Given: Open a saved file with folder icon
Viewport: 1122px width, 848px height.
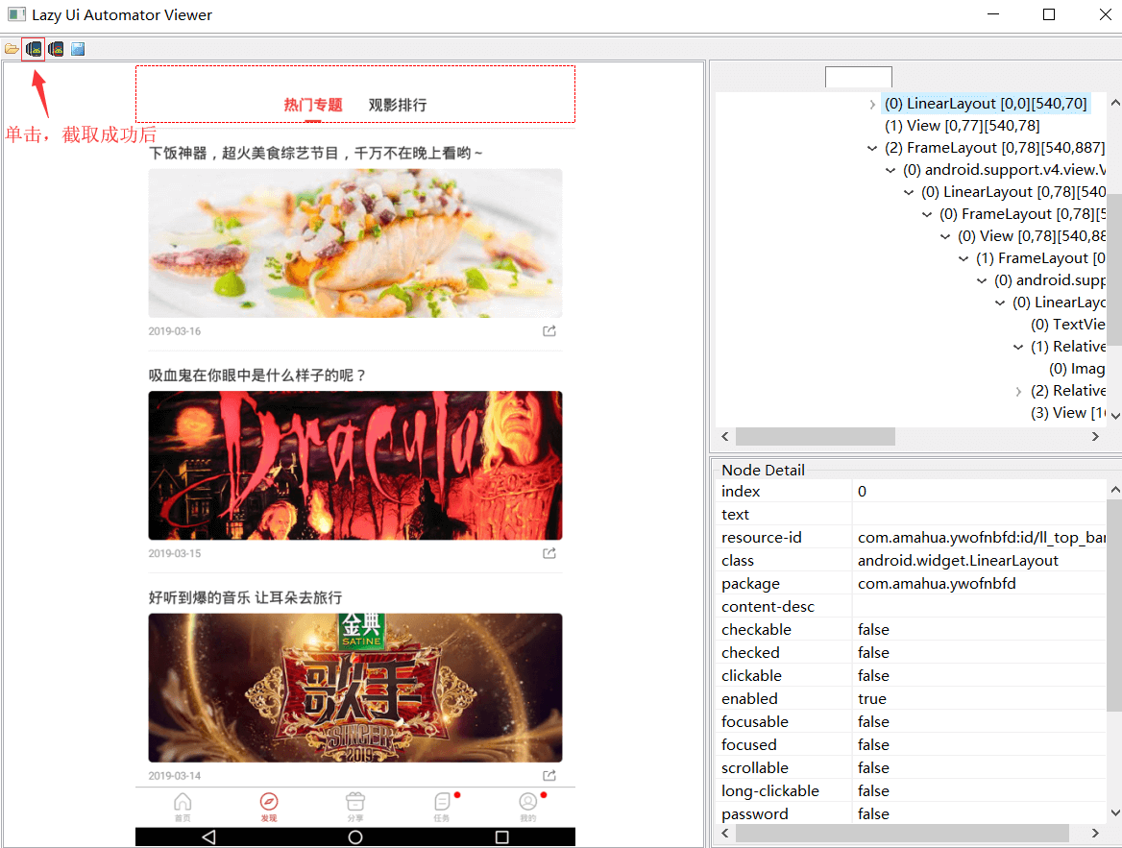Looking at the screenshot, I should [12, 49].
